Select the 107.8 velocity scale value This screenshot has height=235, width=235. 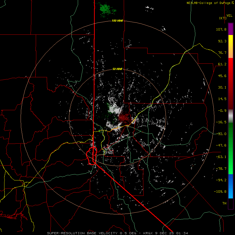pyautogui.click(x=221, y=29)
